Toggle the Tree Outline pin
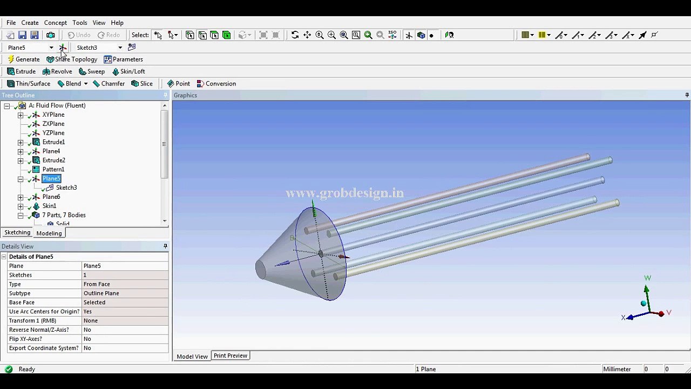691x389 pixels. tap(165, 95)
